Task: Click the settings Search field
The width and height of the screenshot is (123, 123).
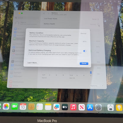Action: (27, 18)
